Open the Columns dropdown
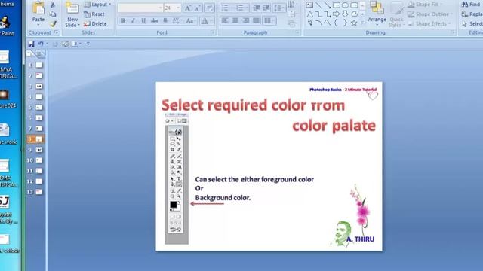The width and height of the screenshot is (483, 271). pos(269,20)
